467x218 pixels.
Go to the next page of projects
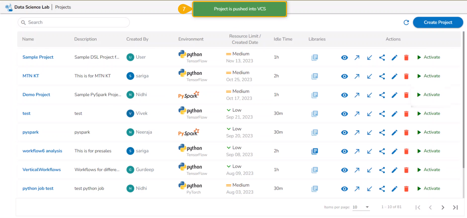[x=443, y=207]
